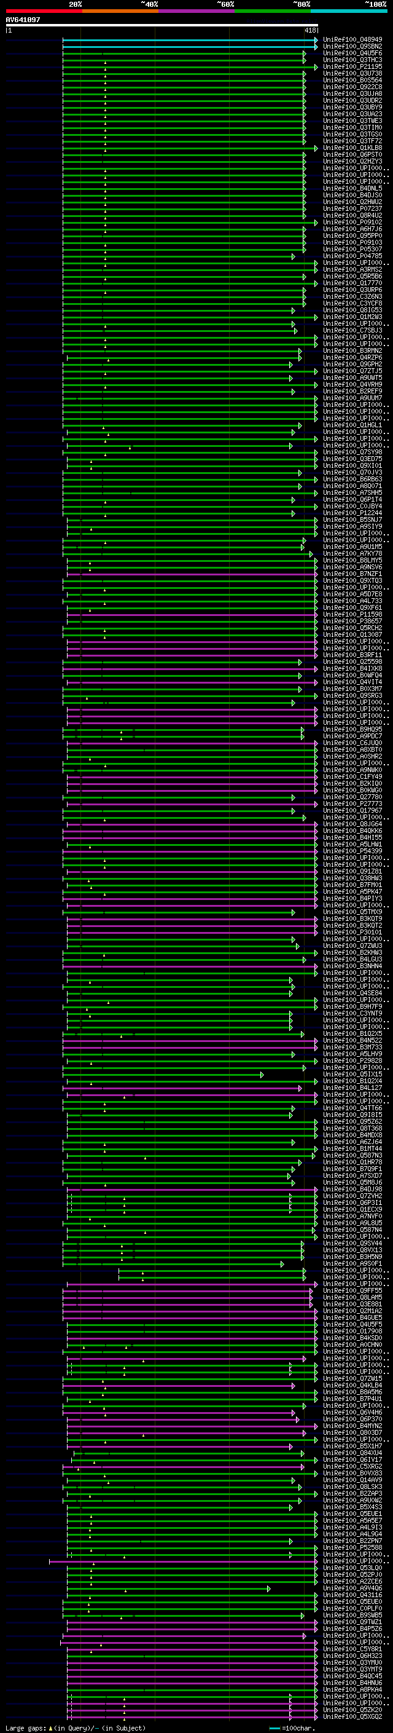
Task: Click the orange ~40% identity legend segment
Action: pos(120,11)
